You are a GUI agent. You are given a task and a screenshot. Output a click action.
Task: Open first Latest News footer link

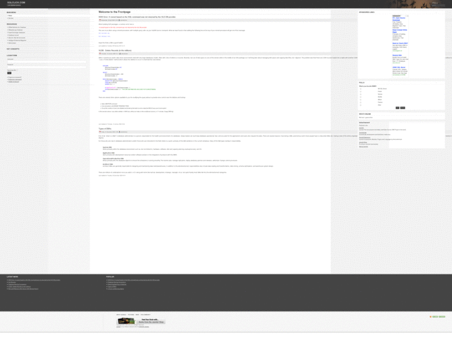(x=34, y=280)
